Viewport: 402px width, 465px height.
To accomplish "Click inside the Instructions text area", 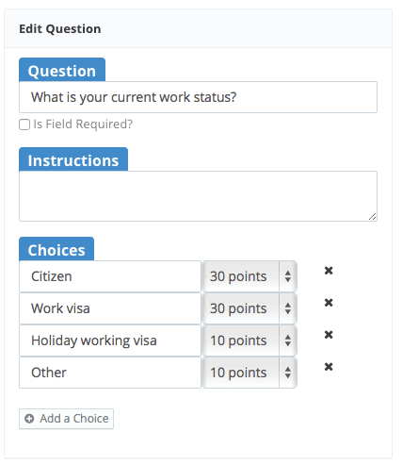I will pyautogui.click(x=198, y=196).
